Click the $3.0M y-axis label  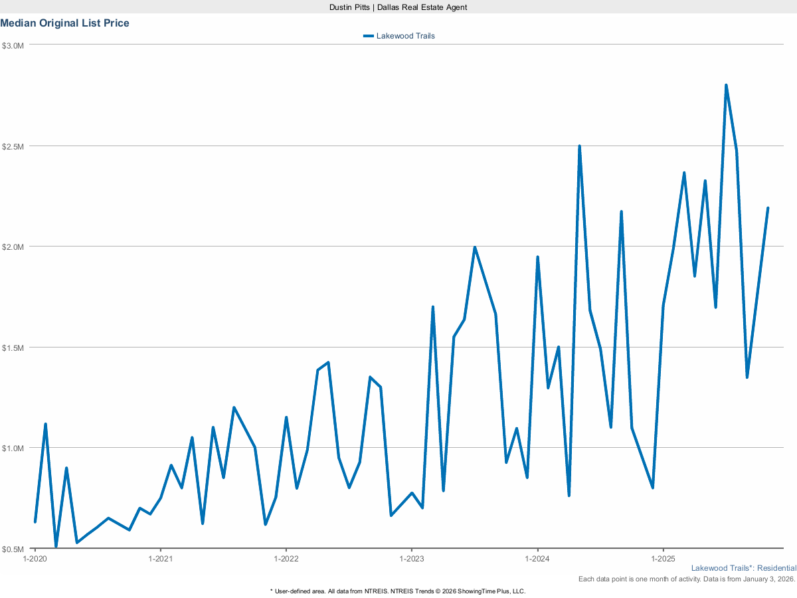(x=13, y=45)
